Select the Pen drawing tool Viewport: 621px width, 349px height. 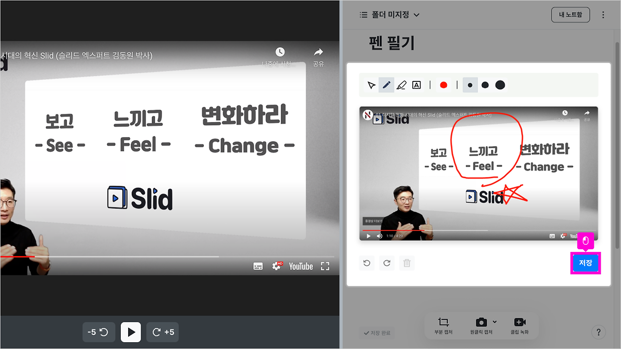click(386, 85)
